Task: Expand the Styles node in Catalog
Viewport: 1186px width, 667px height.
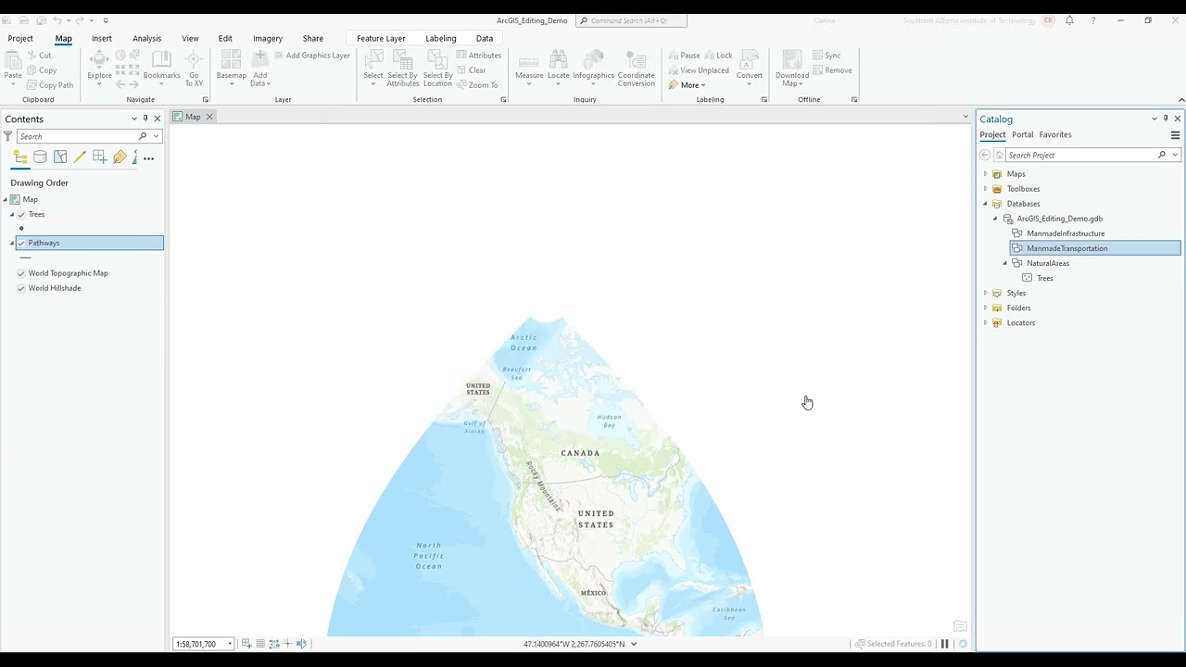Action: pyautogui.click(x=985, y=293)
